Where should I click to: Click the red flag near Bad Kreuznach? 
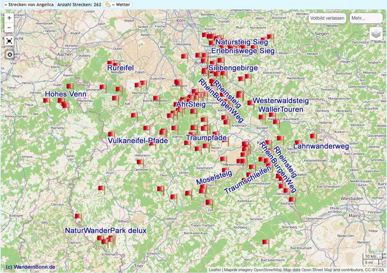point(265,242)
